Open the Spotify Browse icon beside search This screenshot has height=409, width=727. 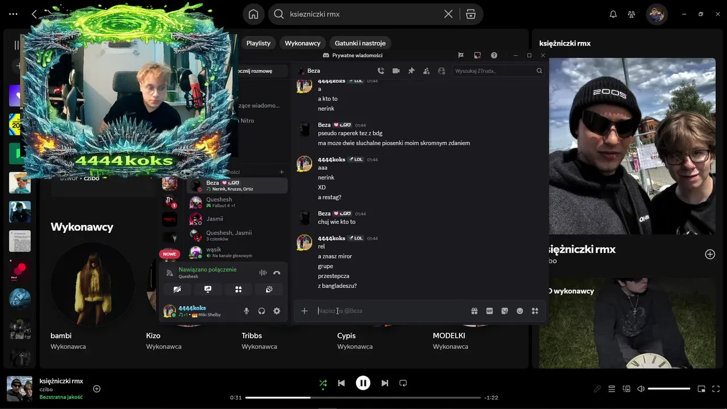point(470,14)
